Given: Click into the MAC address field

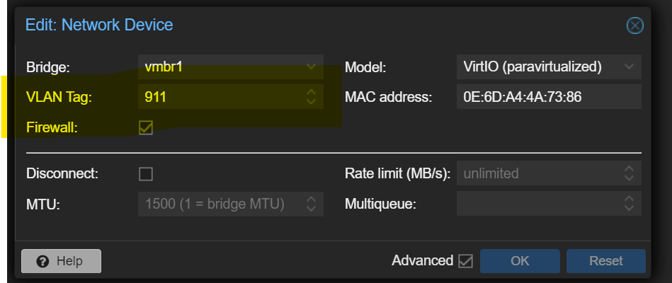Looking at the screenshot, I should coord(549,97).
